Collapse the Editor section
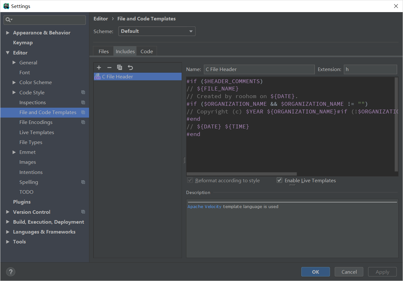 (8, 53)
